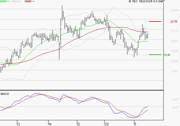Select the February 'F' time axis marker
This screenshot has height=126, width=180.
[135, 124]
